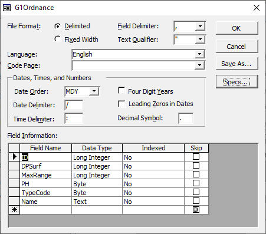Toggle Leading Zeros in Dates checkbox
The image size is (266, 234).
tap(121, 104)
